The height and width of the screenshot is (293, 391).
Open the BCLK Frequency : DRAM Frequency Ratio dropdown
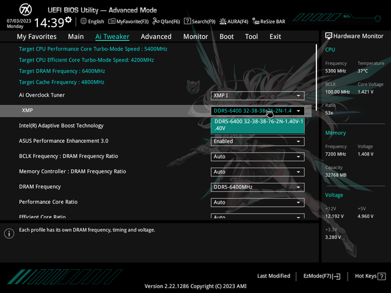pyautogui.click(x=257, y=157)
